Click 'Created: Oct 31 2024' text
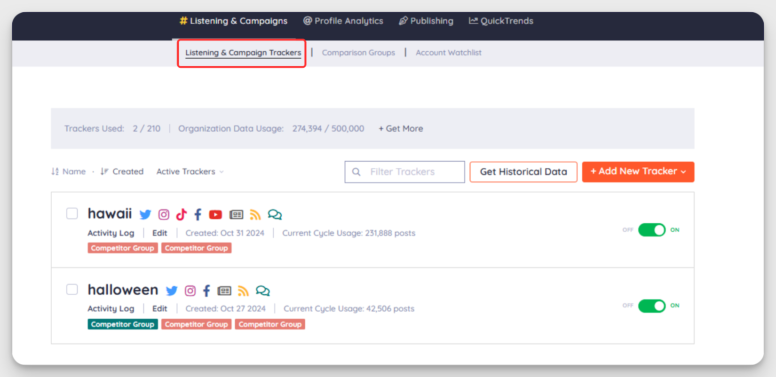The width and height of the screenshot is (776, 377). point(225,233)
